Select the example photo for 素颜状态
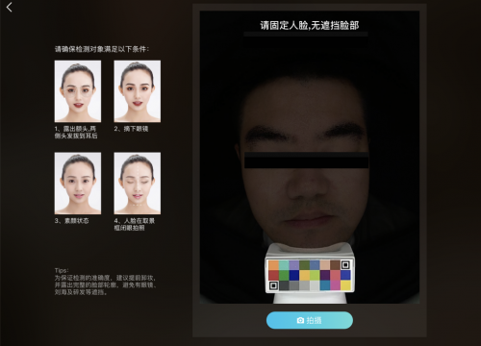Image resolution: width=481 pixels, height=346 pixels. tap(78, 184)
